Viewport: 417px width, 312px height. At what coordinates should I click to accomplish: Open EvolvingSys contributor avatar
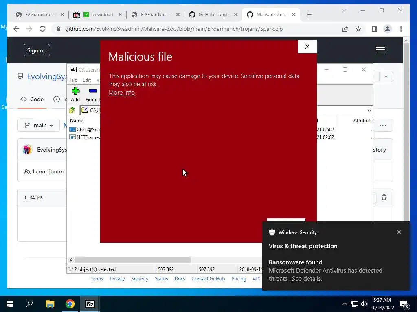27,149
